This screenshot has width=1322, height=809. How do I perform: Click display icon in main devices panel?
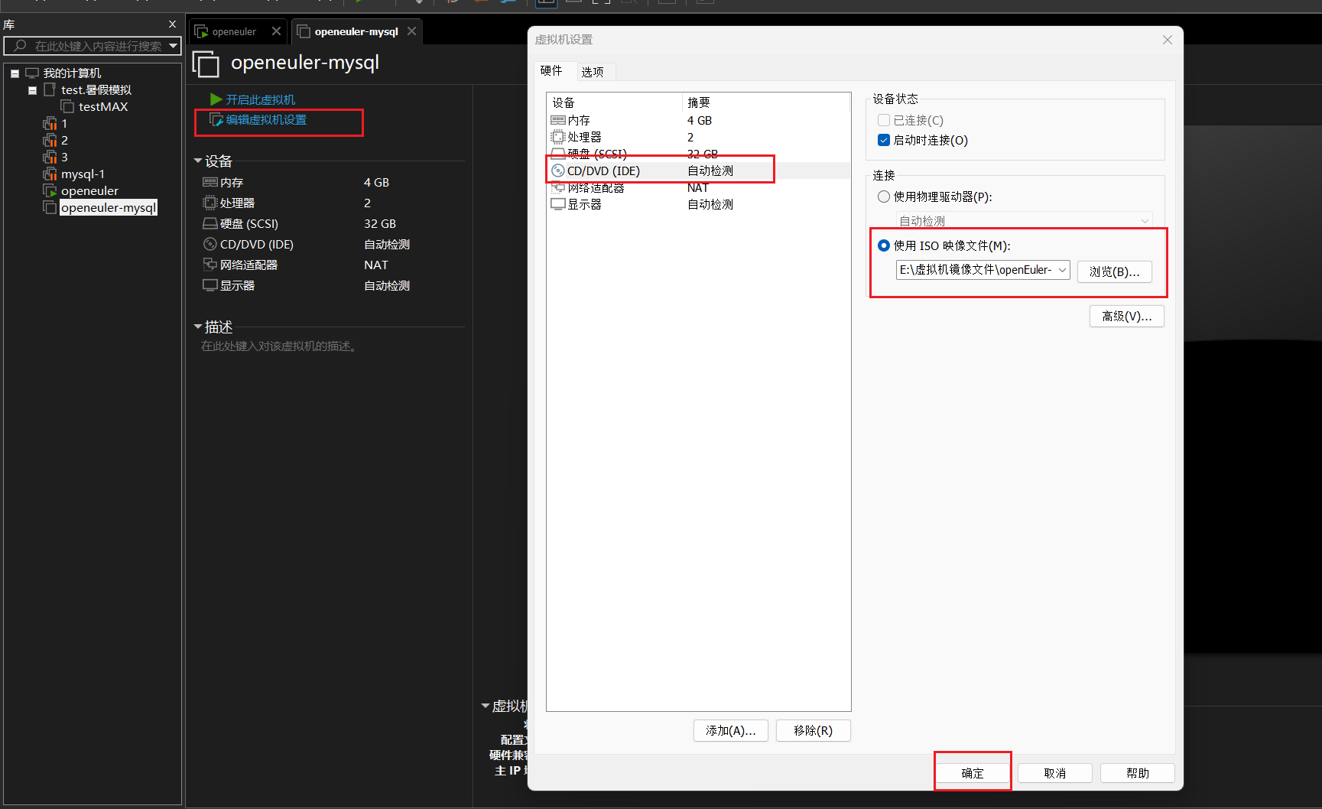pos(210,285)
